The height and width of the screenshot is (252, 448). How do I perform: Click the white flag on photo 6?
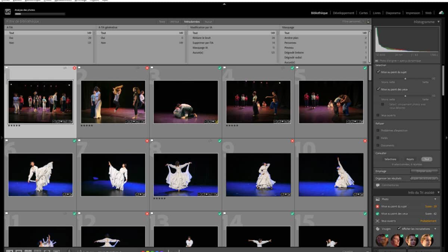coord(7,141)
